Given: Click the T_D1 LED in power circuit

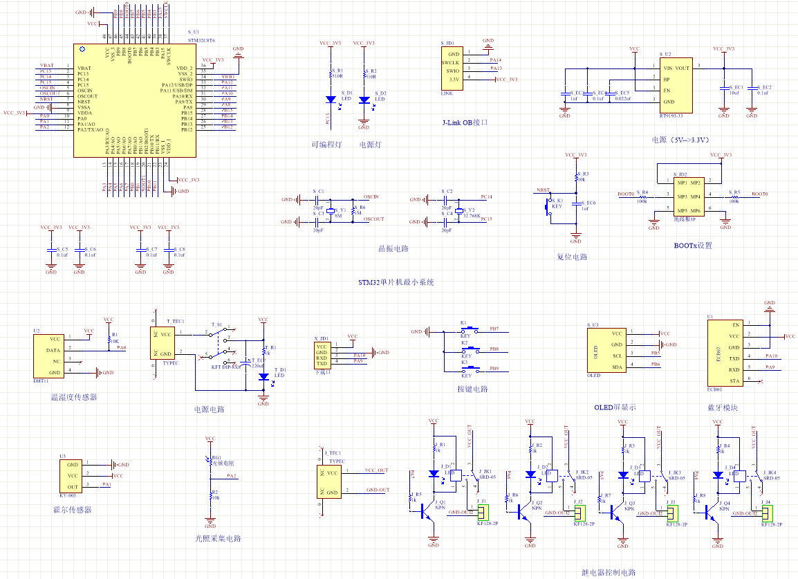Looking at the screenshot, I should click(x=263, y=377).
